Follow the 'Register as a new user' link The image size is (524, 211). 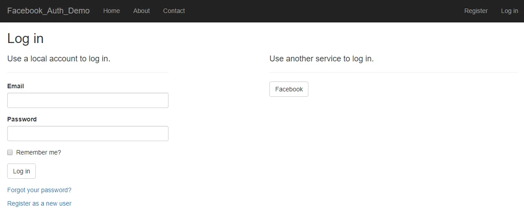tap(39, 203)
